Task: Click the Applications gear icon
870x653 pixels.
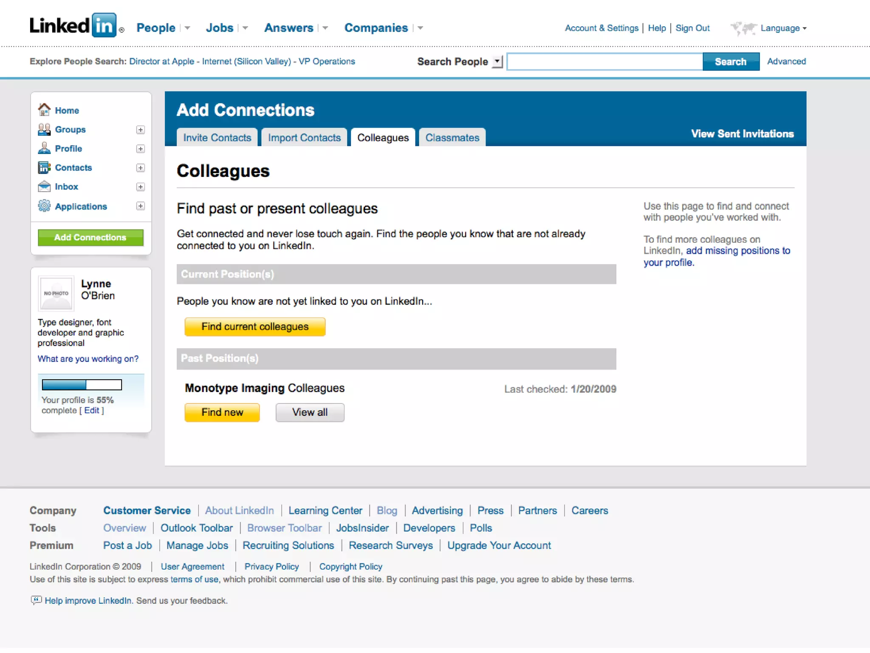Action: tap(44, 206)
